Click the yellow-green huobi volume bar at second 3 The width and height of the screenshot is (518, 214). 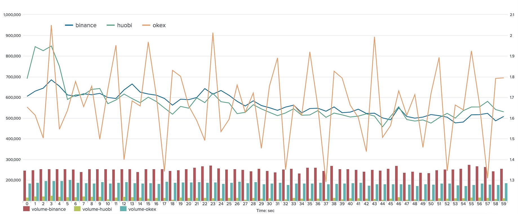(x=51, y=198)
